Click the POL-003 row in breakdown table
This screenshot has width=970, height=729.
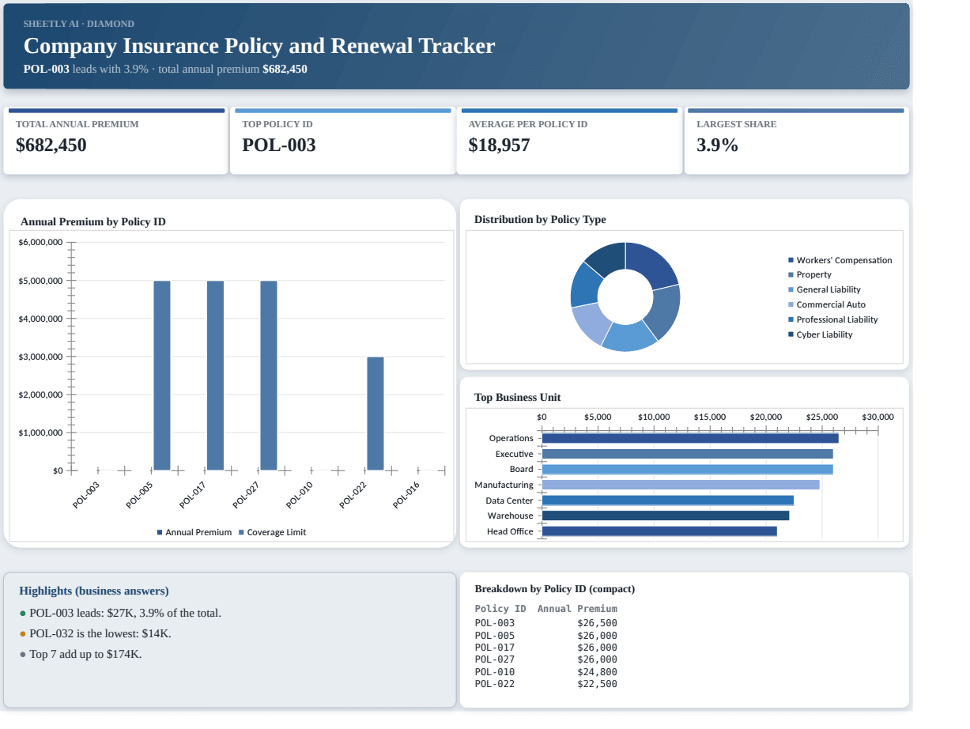coord(546,623)
